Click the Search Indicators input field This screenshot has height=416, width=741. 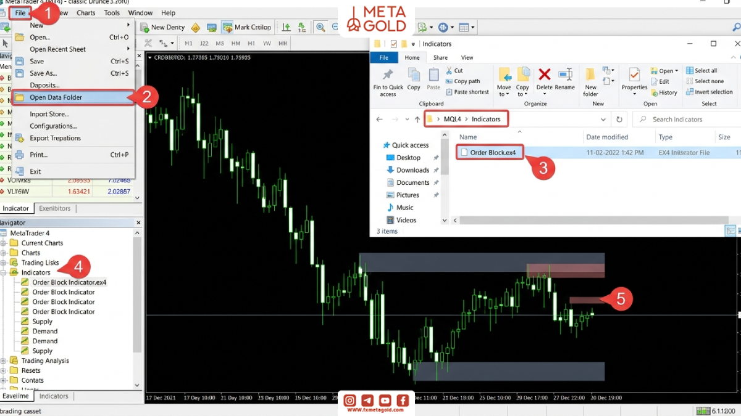click(x=685, y=120)
